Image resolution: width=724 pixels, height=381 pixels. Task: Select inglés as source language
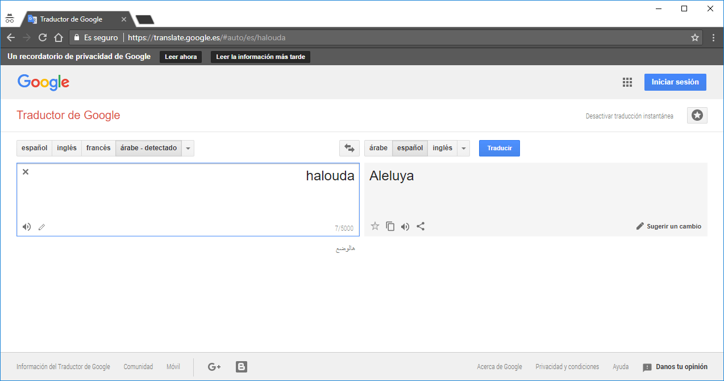(67, 148)
